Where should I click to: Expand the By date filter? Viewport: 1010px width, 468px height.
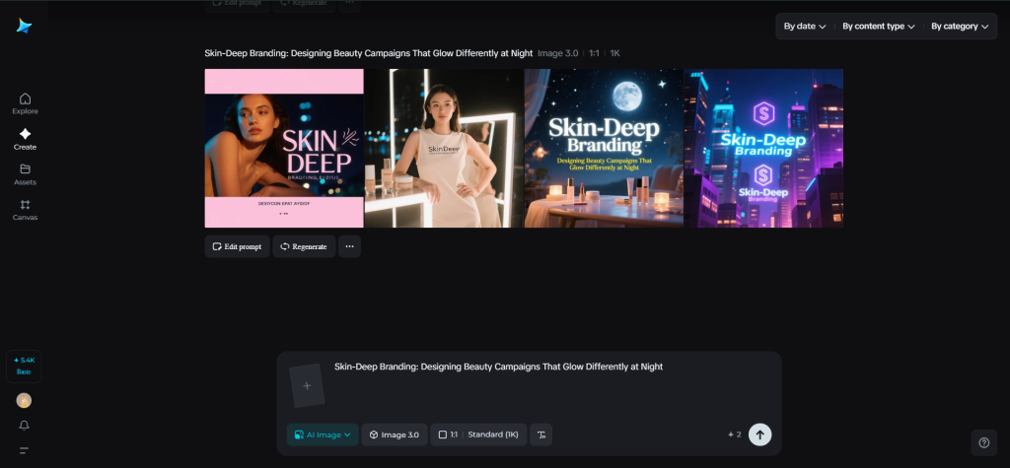point(805,27)
